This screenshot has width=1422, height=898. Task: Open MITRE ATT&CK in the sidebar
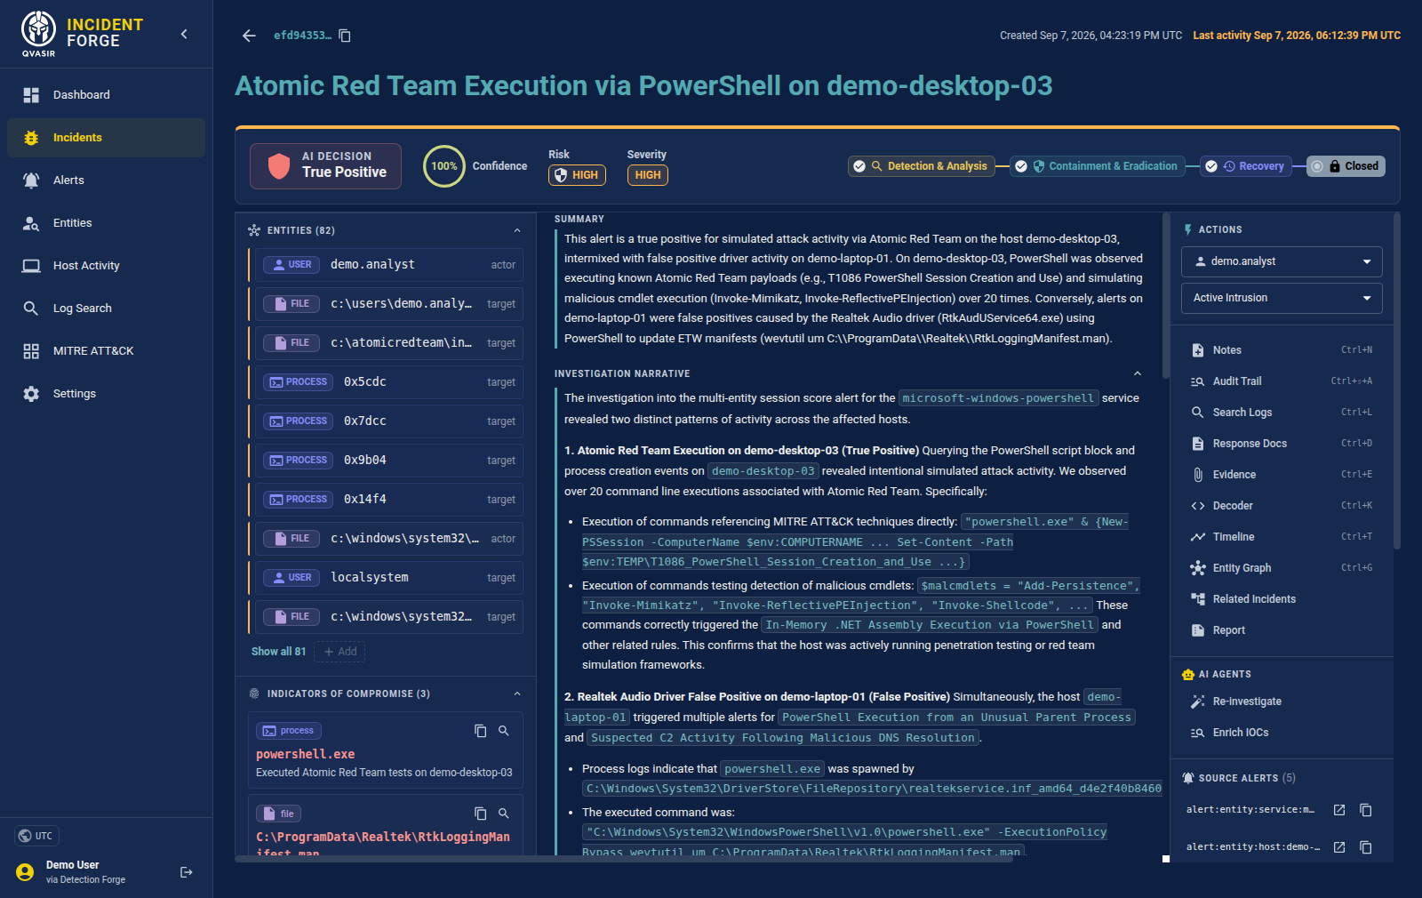106,351
